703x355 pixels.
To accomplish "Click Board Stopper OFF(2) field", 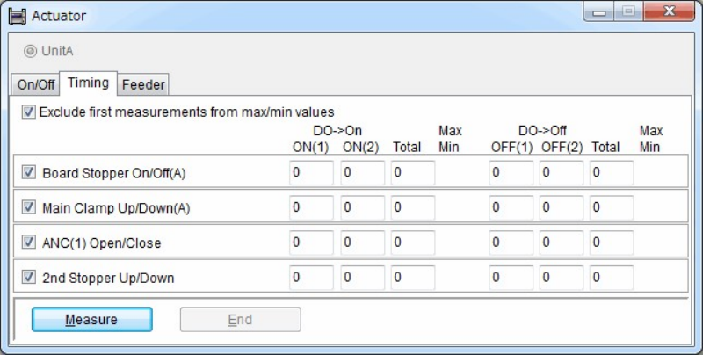I will point(562,173).
